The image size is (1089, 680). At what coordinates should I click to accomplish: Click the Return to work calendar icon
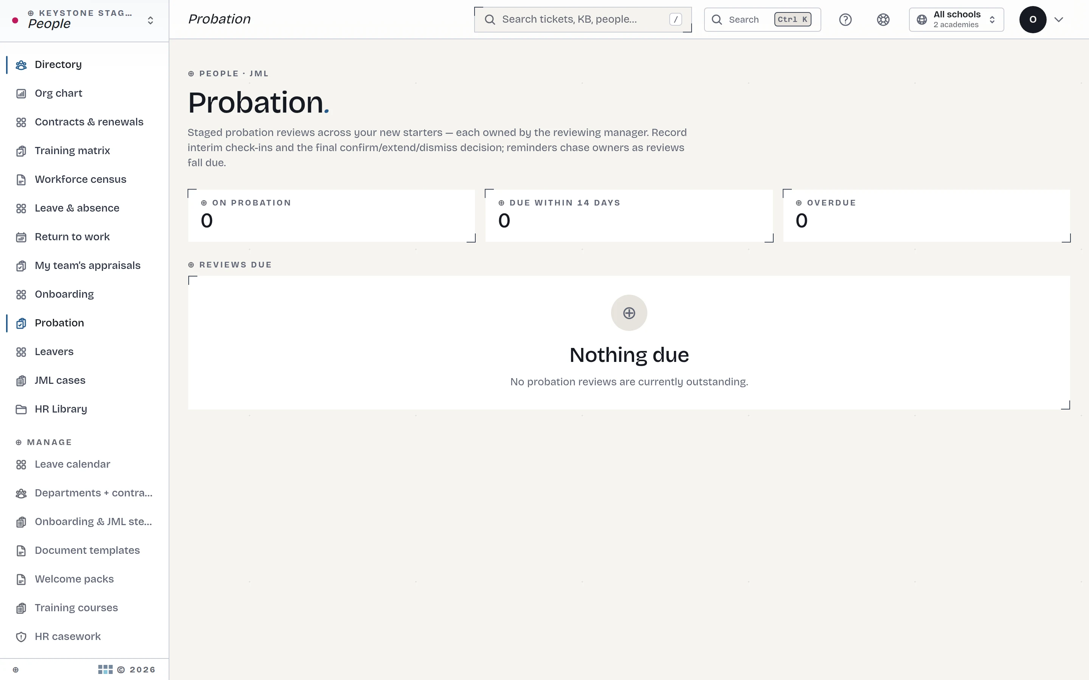(x=21, y=237)
